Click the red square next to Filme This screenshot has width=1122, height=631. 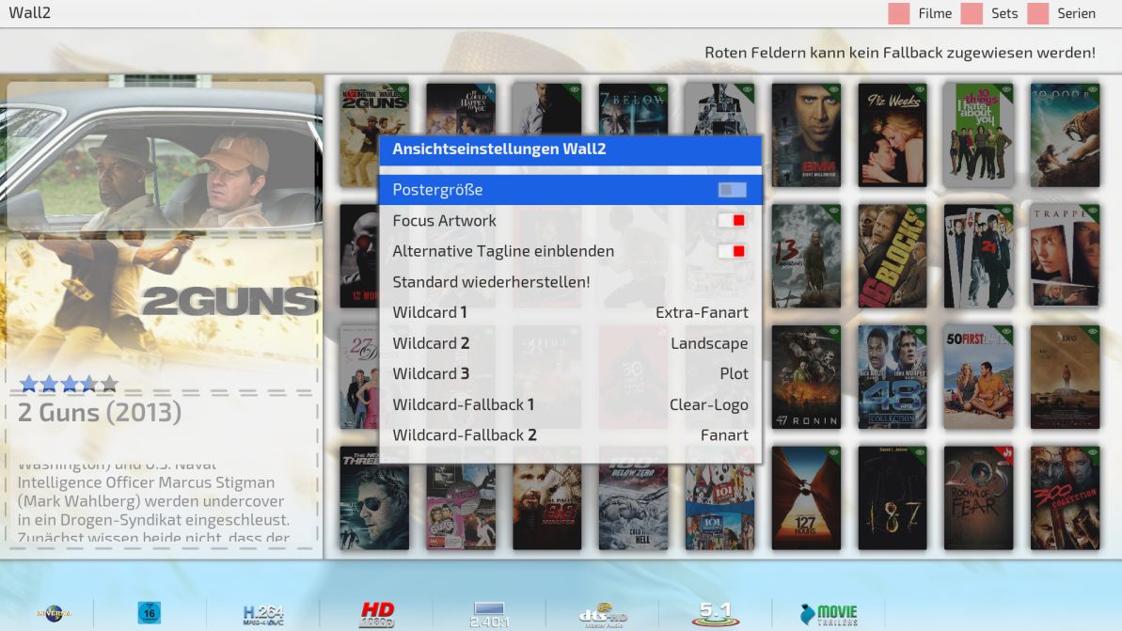899,13
